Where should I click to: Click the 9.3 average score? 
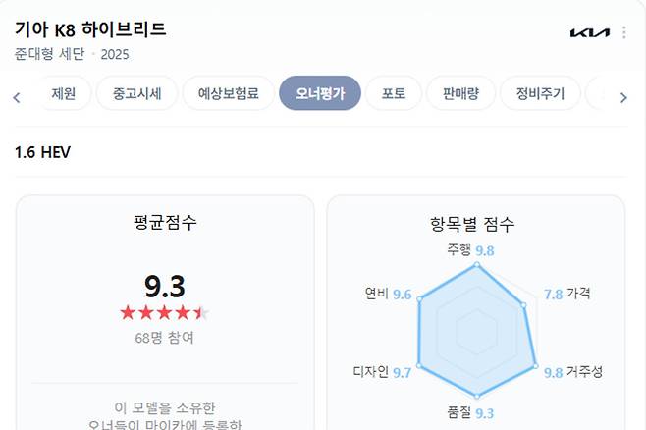pos(164,286)
